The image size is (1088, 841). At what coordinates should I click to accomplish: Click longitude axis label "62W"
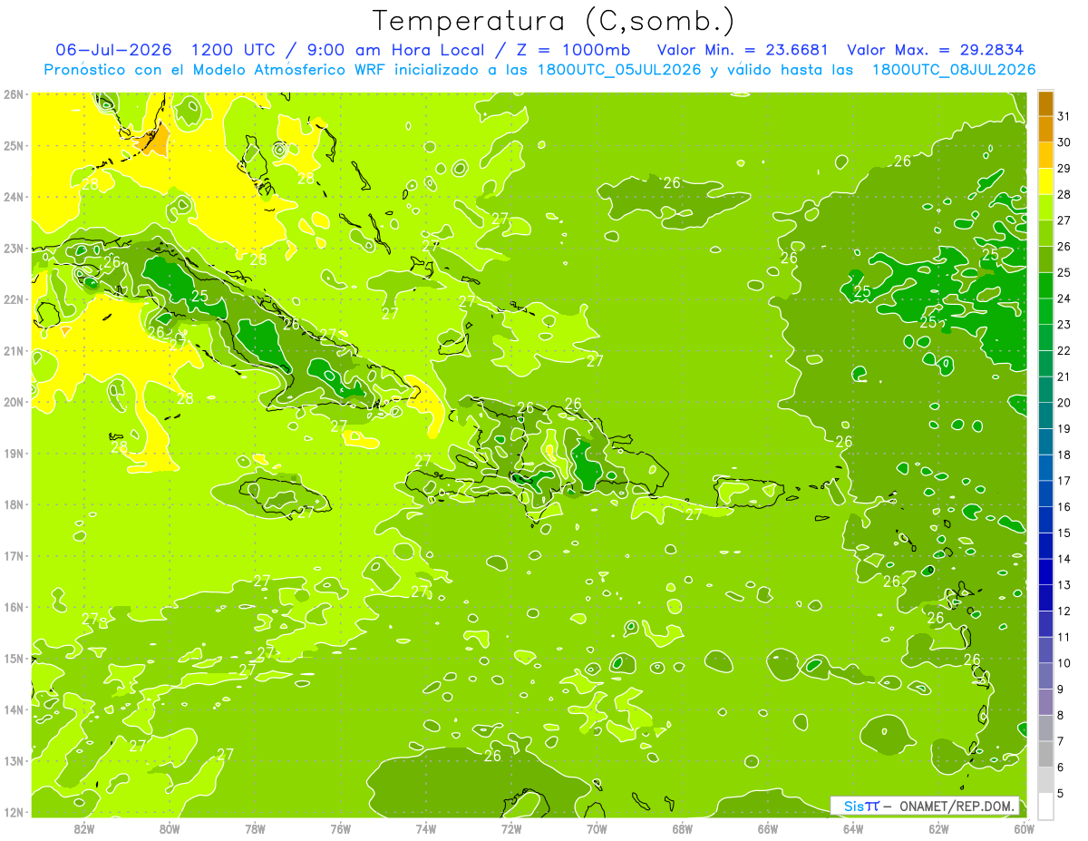[x=938, y=828]
